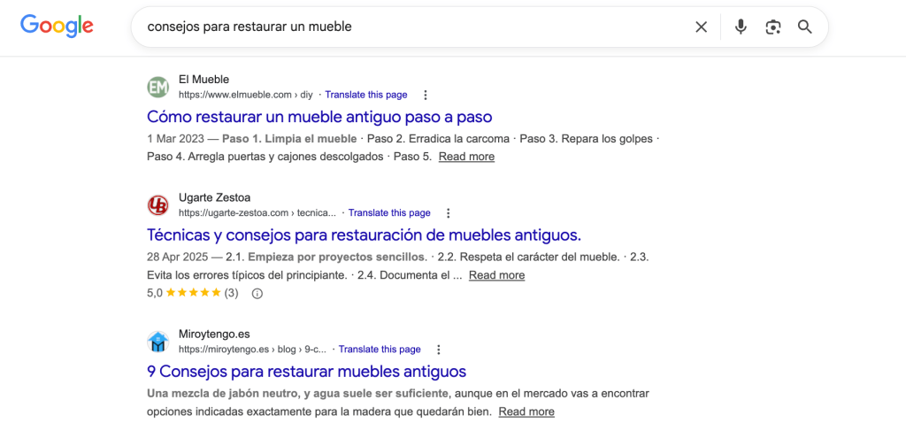
Task: Open more options for Ugarte Zestoa result
Action: point(449,212)
